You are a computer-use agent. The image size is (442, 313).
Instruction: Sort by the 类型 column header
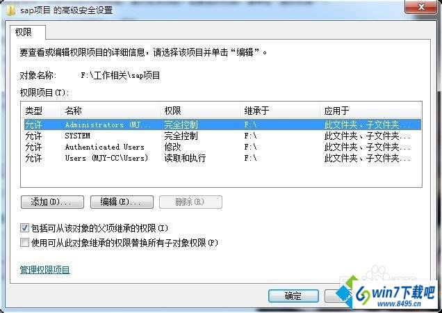click(x=41, y=111)
